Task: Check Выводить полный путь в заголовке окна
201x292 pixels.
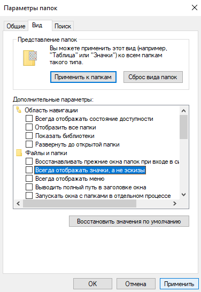Action: point(29,187)
